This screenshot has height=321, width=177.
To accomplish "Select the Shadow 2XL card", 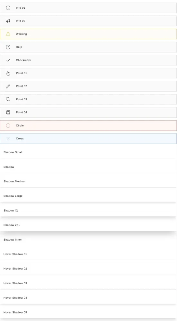I will (x=88, y=225).
